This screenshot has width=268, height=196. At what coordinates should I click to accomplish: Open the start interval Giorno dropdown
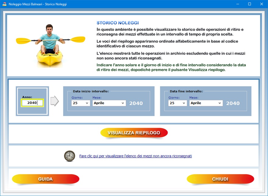[x=80, y=103]
